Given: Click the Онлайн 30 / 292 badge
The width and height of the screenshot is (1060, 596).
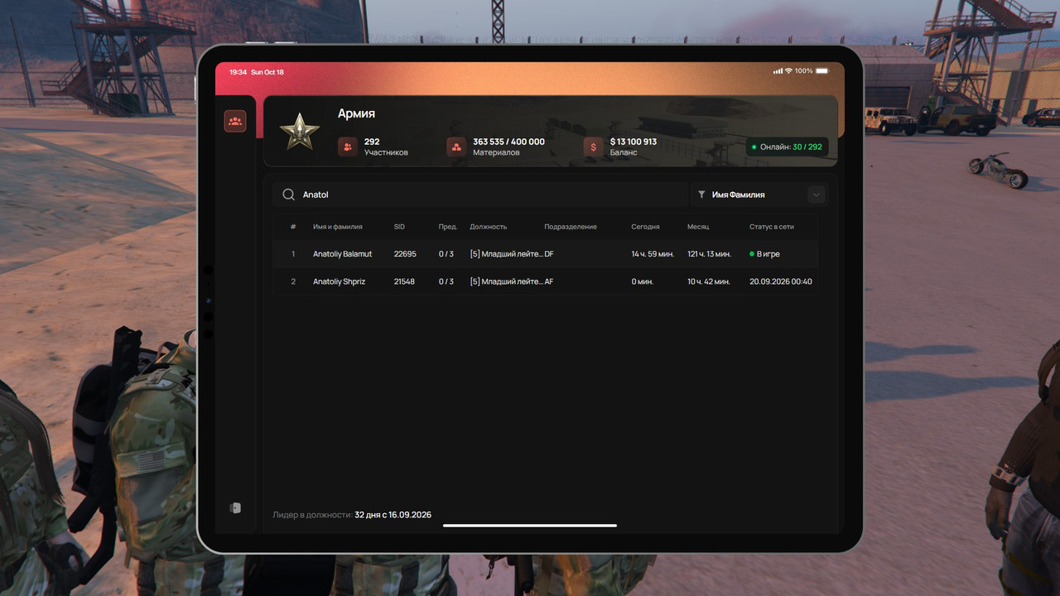Looking at the screenshot, I should tap(787, 147).
